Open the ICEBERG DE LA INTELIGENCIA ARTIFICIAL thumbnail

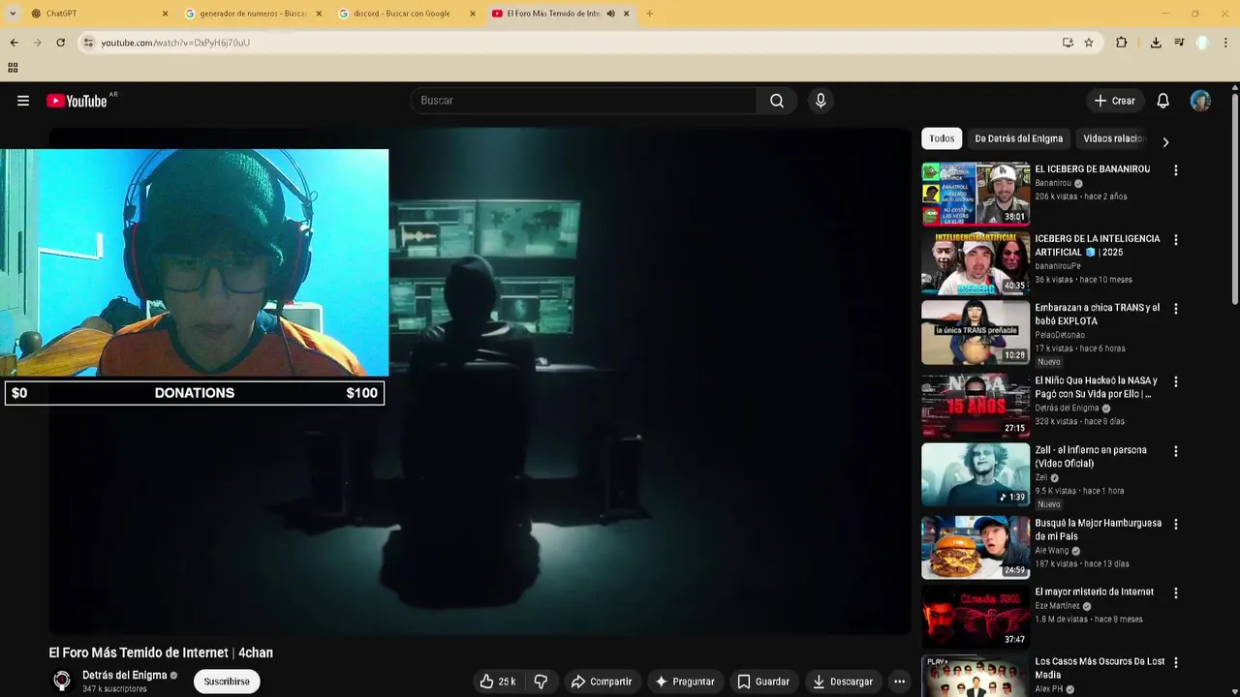tap(976, 262)
